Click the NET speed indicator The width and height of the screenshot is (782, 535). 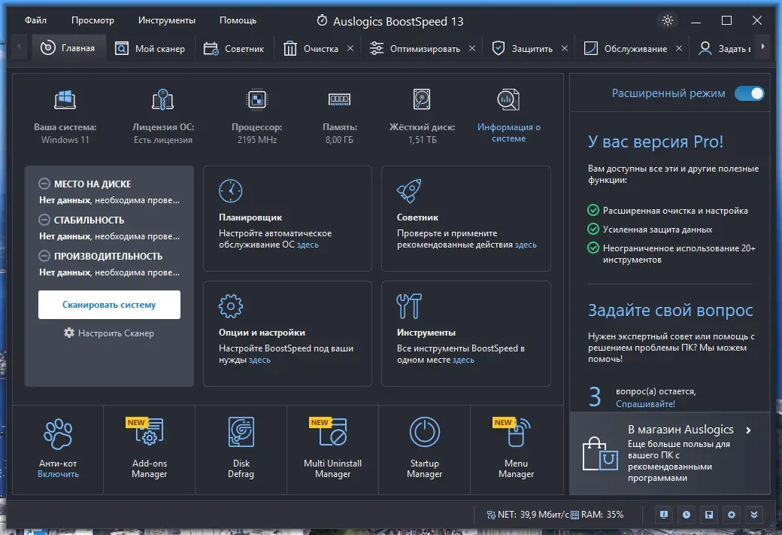[x=528, y=515]
